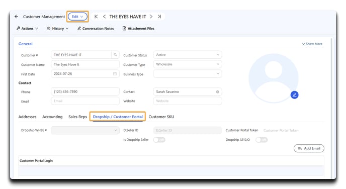The width and height of the screenshot is (346, 189).
Task: Go back with the left arrow icon
Action: [16, 17]
